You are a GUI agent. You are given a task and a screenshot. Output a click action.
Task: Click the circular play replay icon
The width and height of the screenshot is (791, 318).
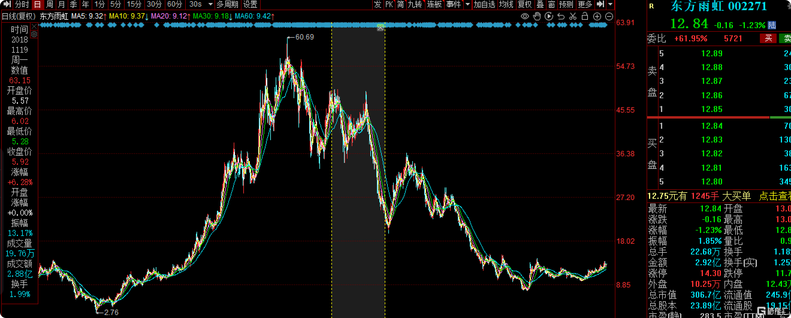point(549,16)
